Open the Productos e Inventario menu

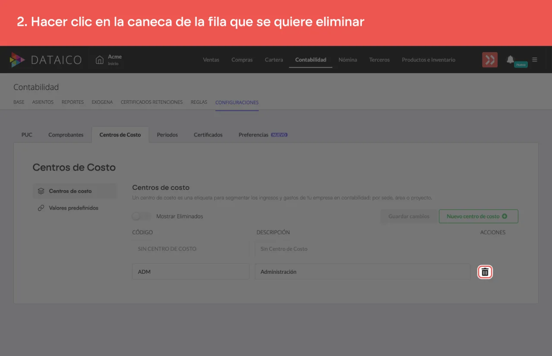point(429,60)
